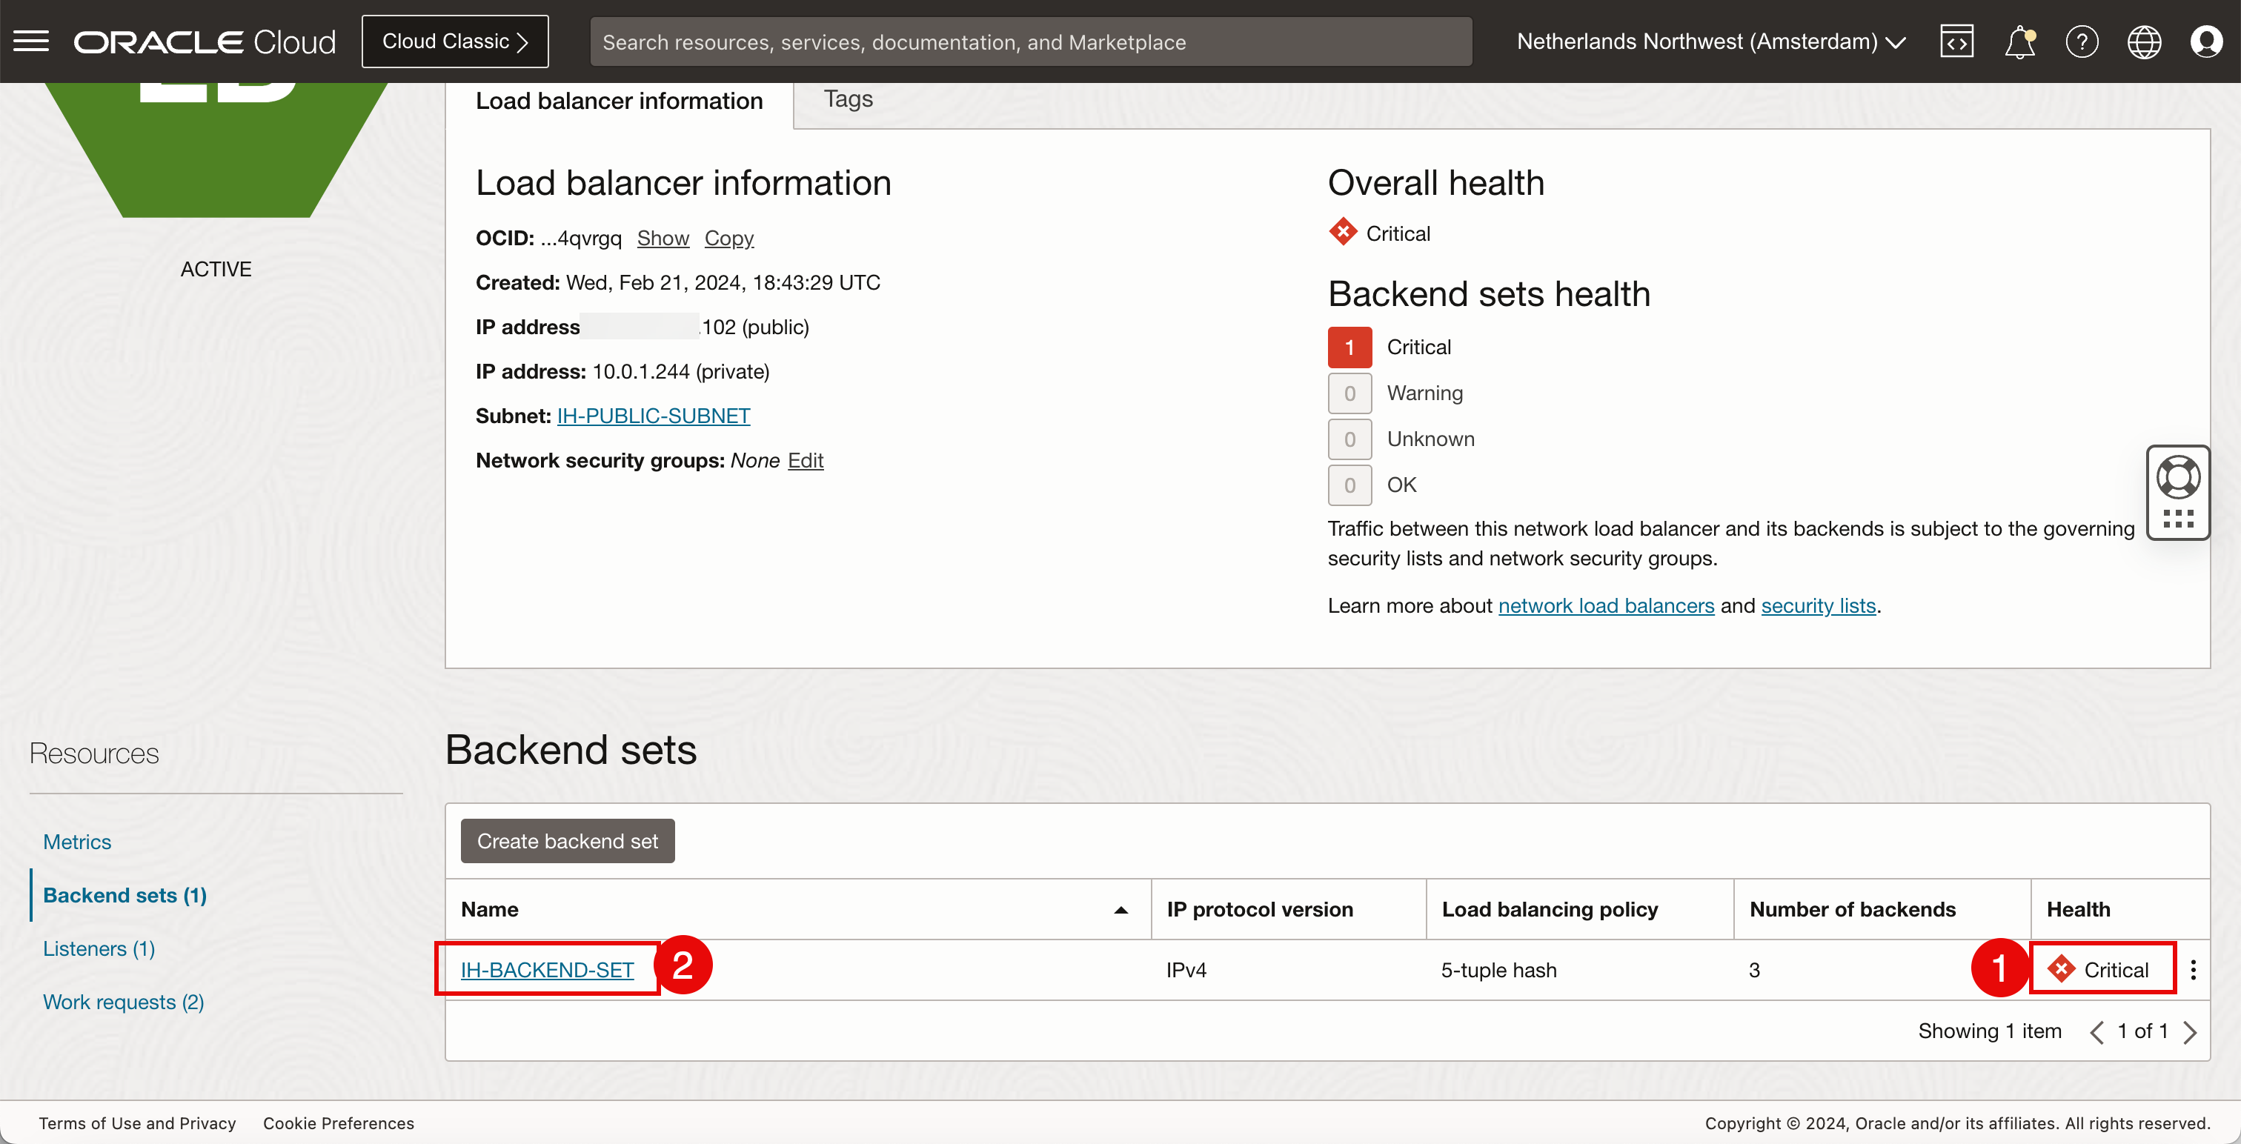Image resolution: width=2241 pixels, height=1144 pixels.
Task: Focus the search resources input field
Action: pyautogui.click(x=1031, y=41)
